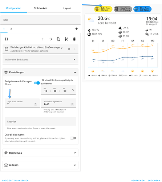The width and height of the screenshot is (162, 182).
Task: Click the '20.6°C' temperature reading
Action: click(104, 19)
